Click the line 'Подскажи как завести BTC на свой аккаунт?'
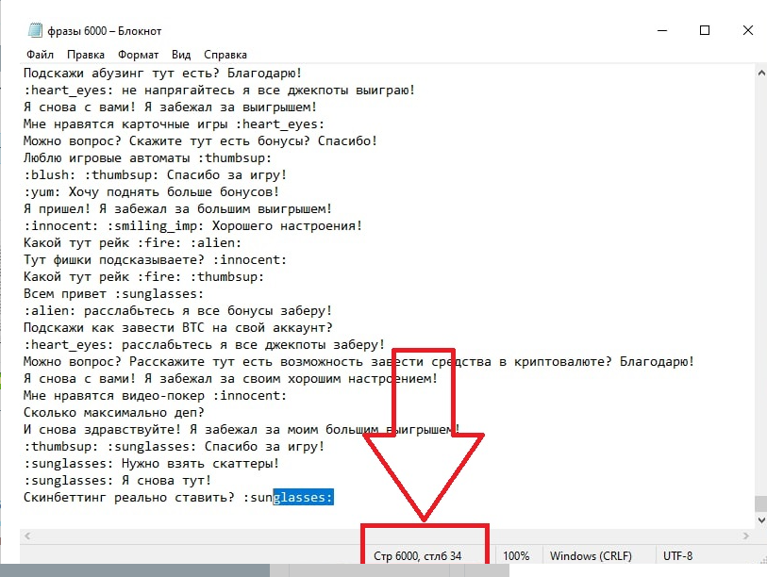 (178, 327)
